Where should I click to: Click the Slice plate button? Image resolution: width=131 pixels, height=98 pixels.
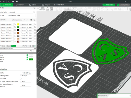110,5
